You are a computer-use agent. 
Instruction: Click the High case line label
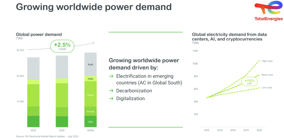point(267,61)
